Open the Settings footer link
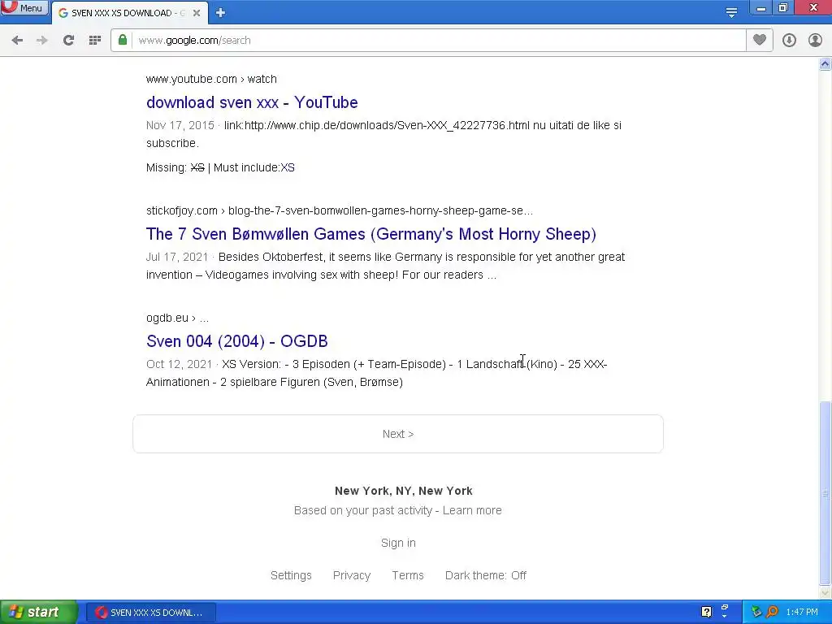This screenshot has height=624, width=832. [292, 576]
